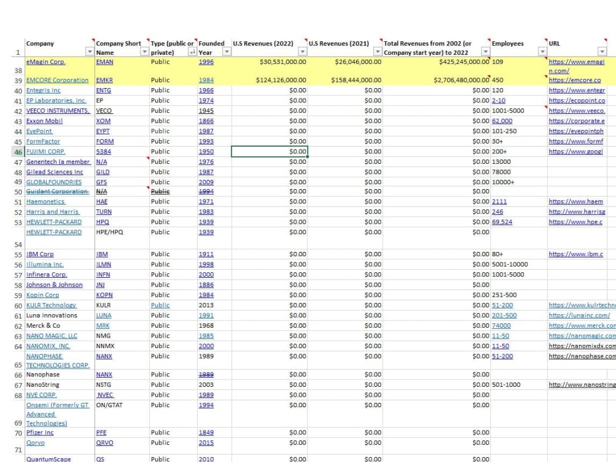Click the EMAN ticker link

tap(105, 62)
